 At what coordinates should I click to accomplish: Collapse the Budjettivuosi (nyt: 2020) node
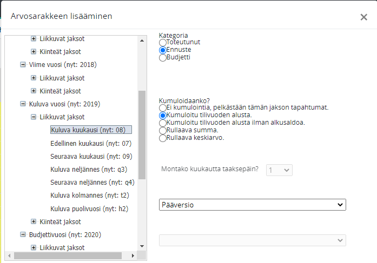(23, 235)
